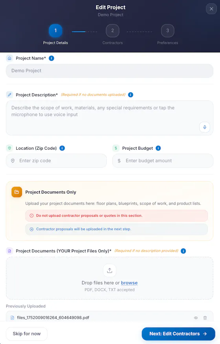Screen dimensions: 220x344
Task: Click the Enter zip code field
Action: 56,161
